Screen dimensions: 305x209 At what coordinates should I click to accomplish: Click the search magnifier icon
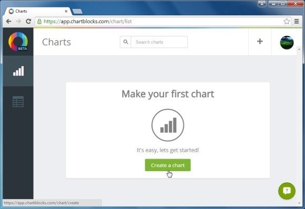(x=126, y=42)
